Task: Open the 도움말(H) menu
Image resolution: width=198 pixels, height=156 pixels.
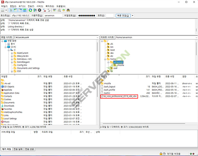Action: pos(61,6)
